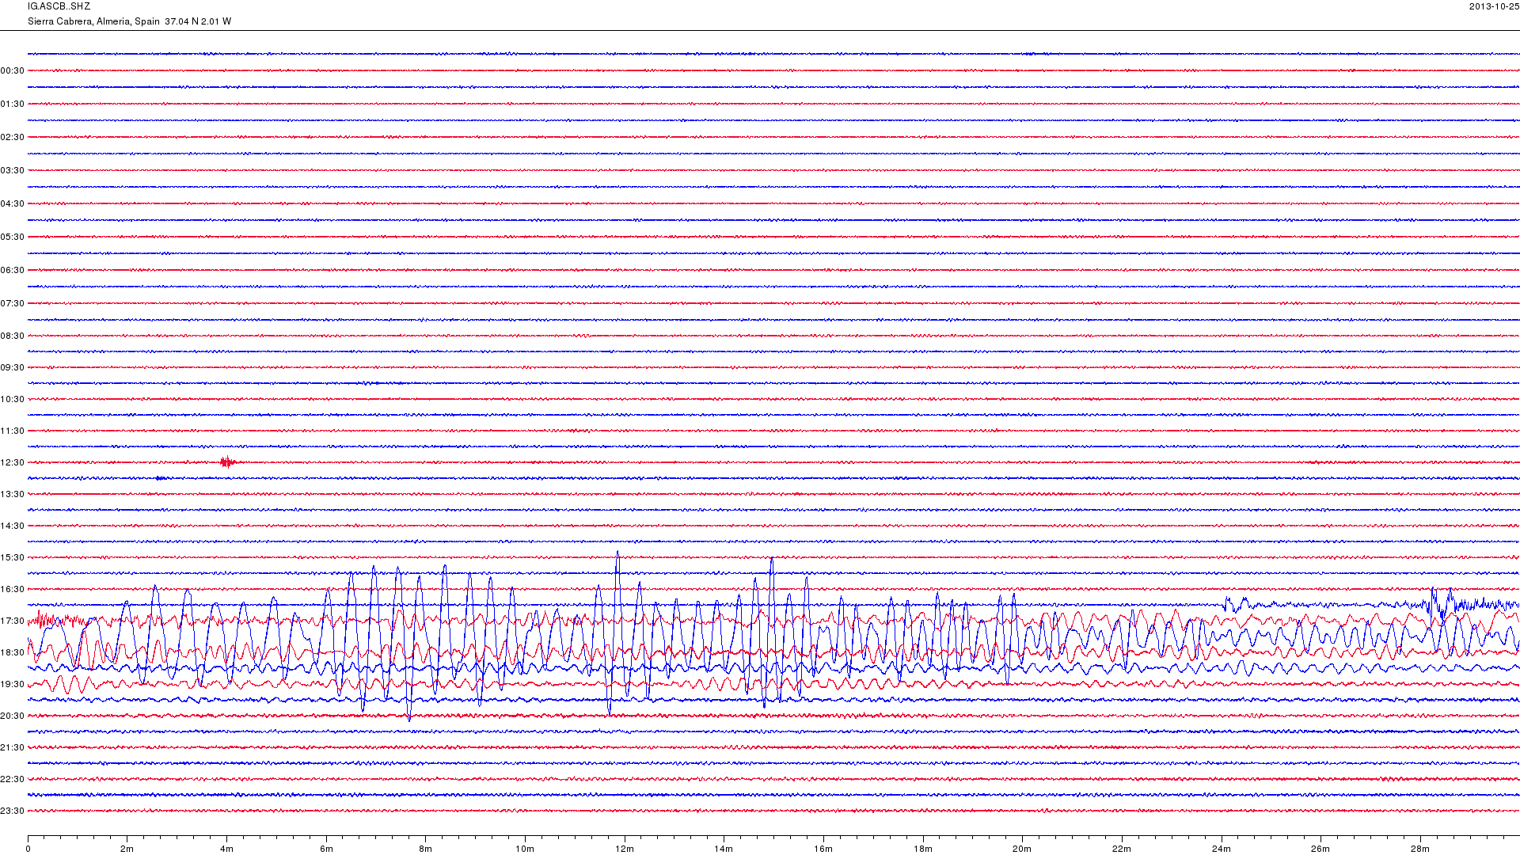The width and height of the screenshot is (1520, 855).
Task: Click the 4m axis tick label
Action: click(226, 849)
